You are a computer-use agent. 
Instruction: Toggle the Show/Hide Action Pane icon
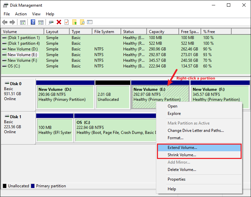[x=41, y=22]
